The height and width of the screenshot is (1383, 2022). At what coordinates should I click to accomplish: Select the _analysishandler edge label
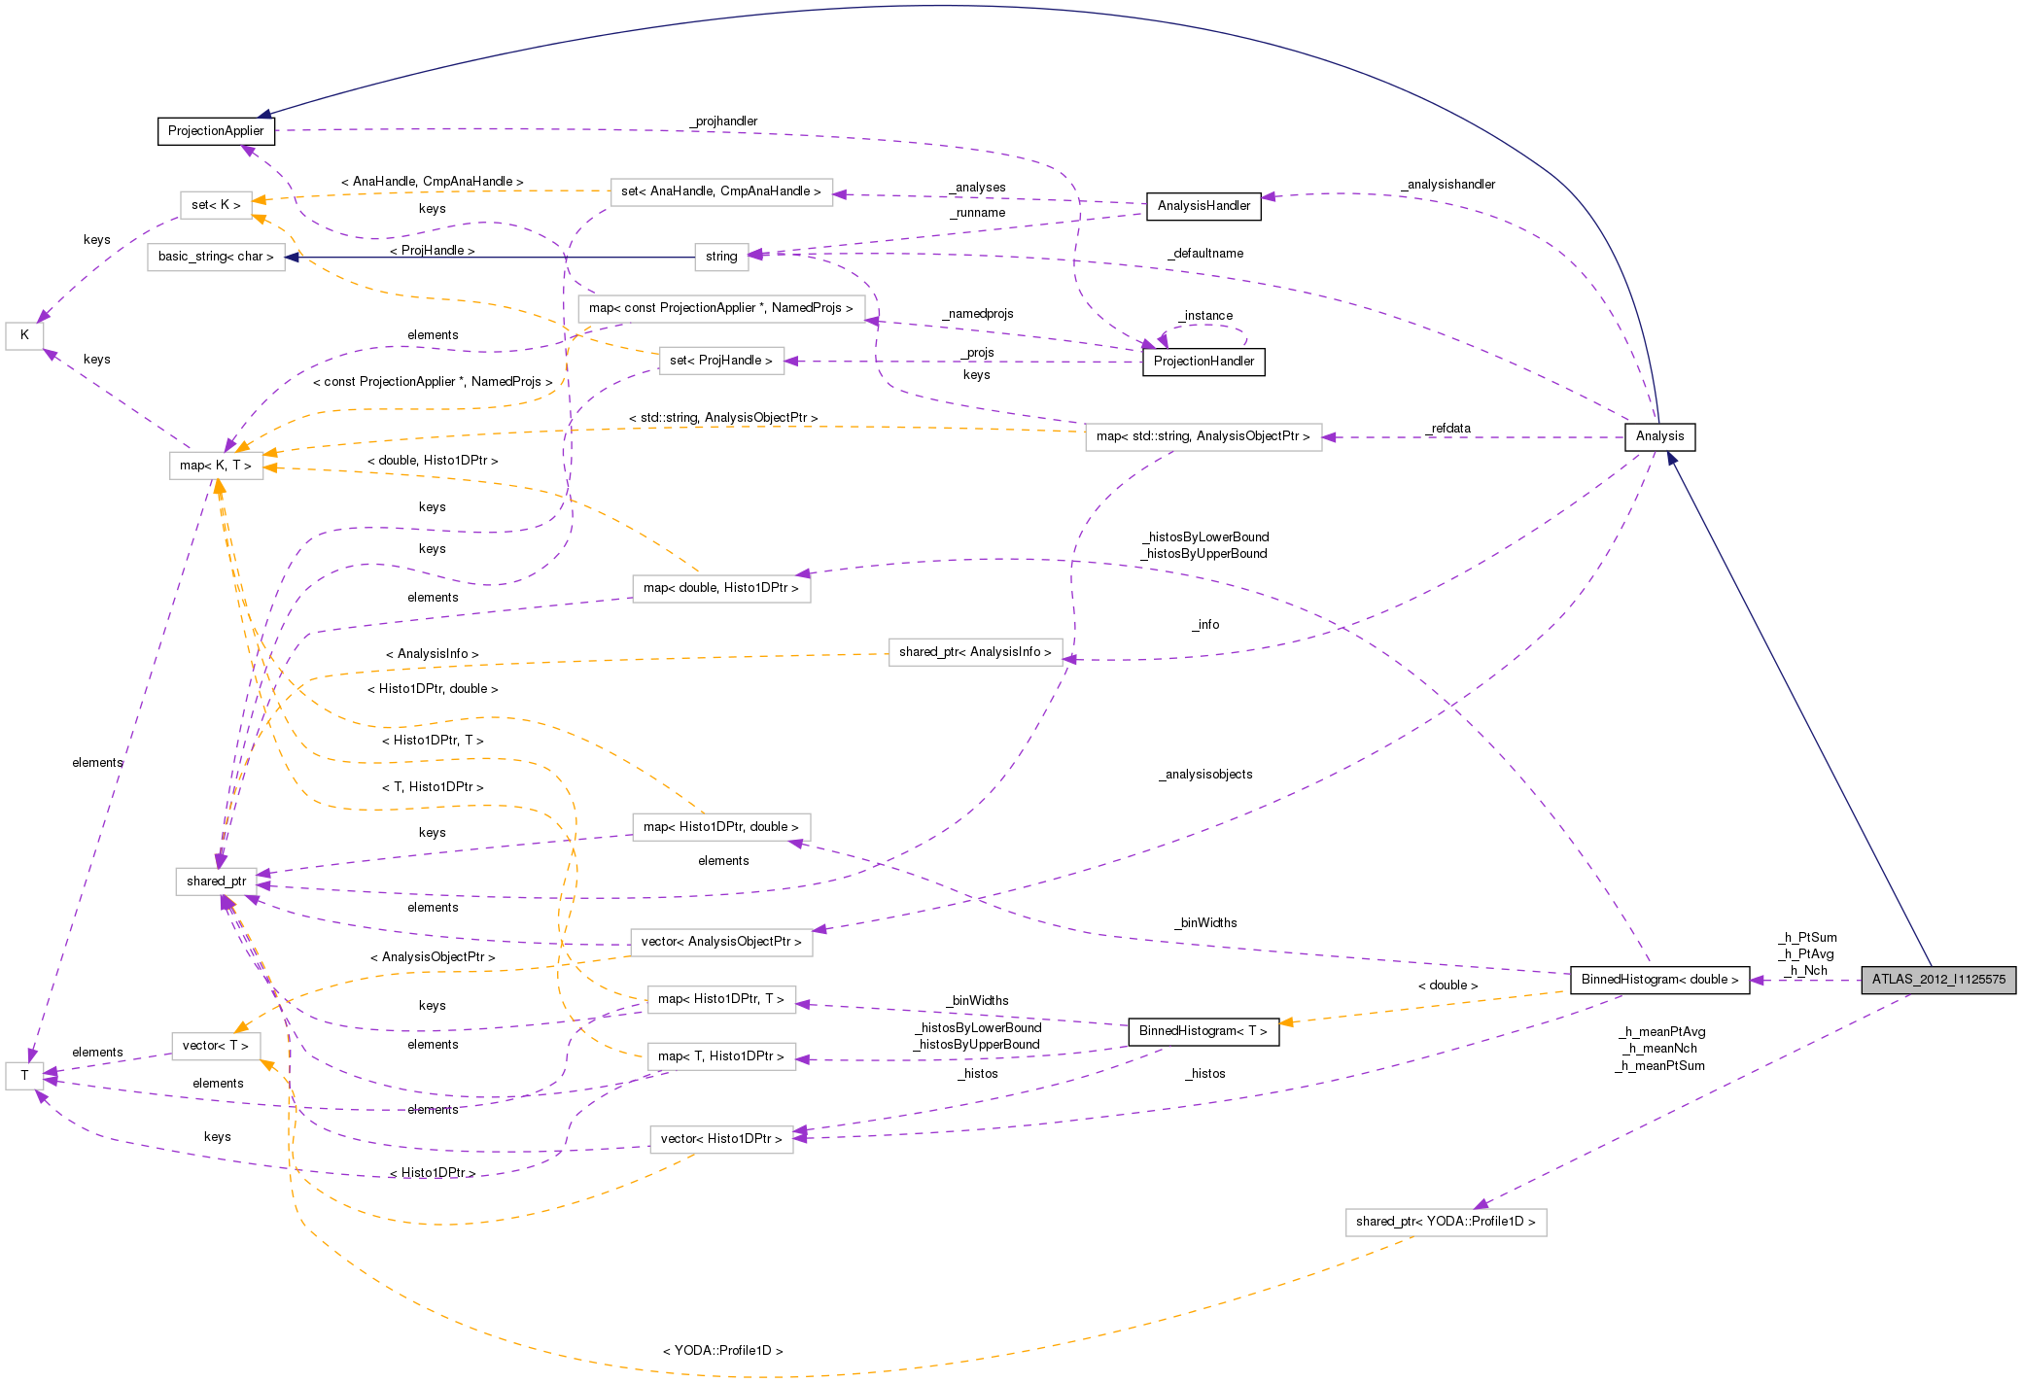[1448, 185]
